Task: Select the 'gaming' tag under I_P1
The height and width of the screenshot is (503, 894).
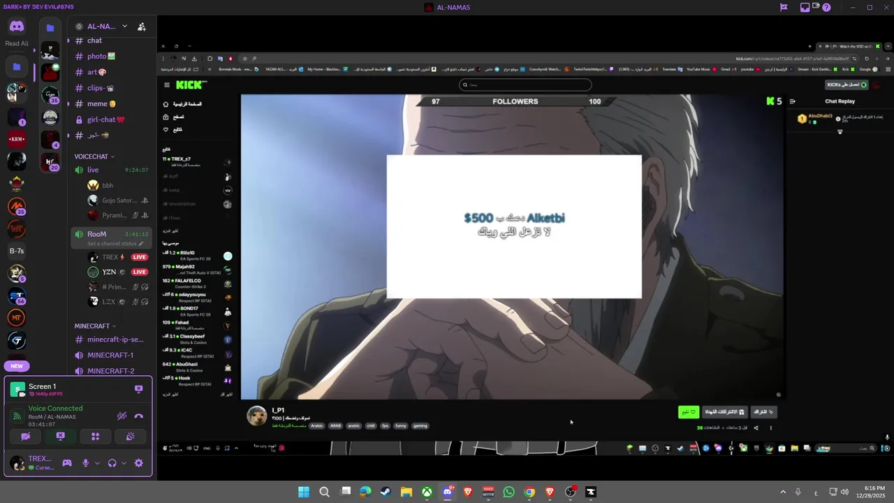Action: pyautogui.click(x=420, y=425)
